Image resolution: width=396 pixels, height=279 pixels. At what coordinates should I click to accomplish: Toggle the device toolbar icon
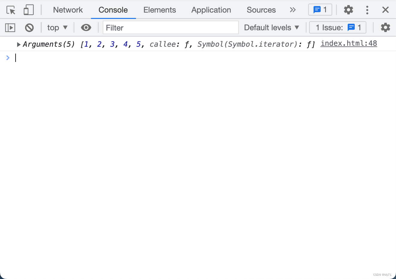coord(28,10)
